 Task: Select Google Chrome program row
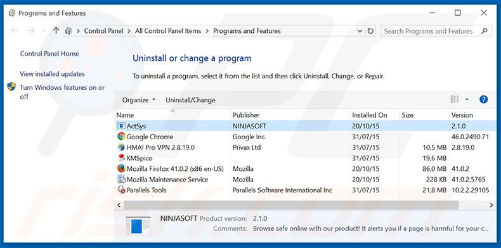[306, 137]
